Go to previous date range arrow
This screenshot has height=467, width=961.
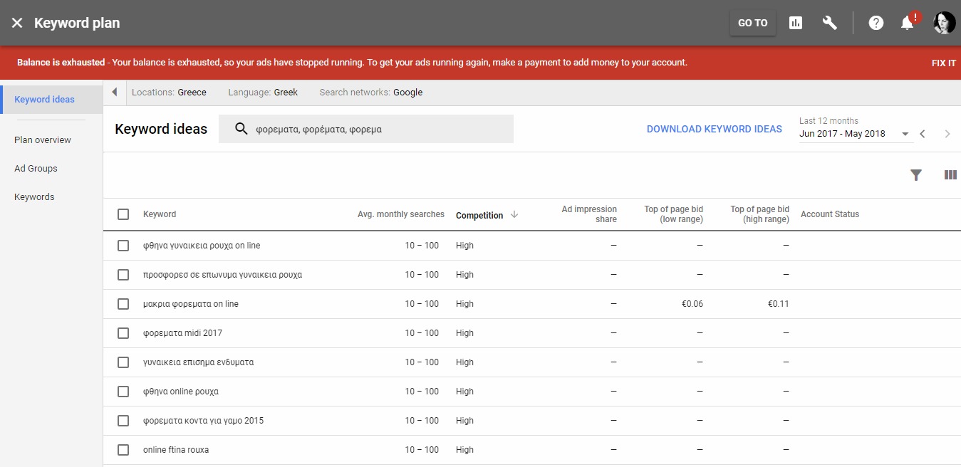(x=923, y=134)
